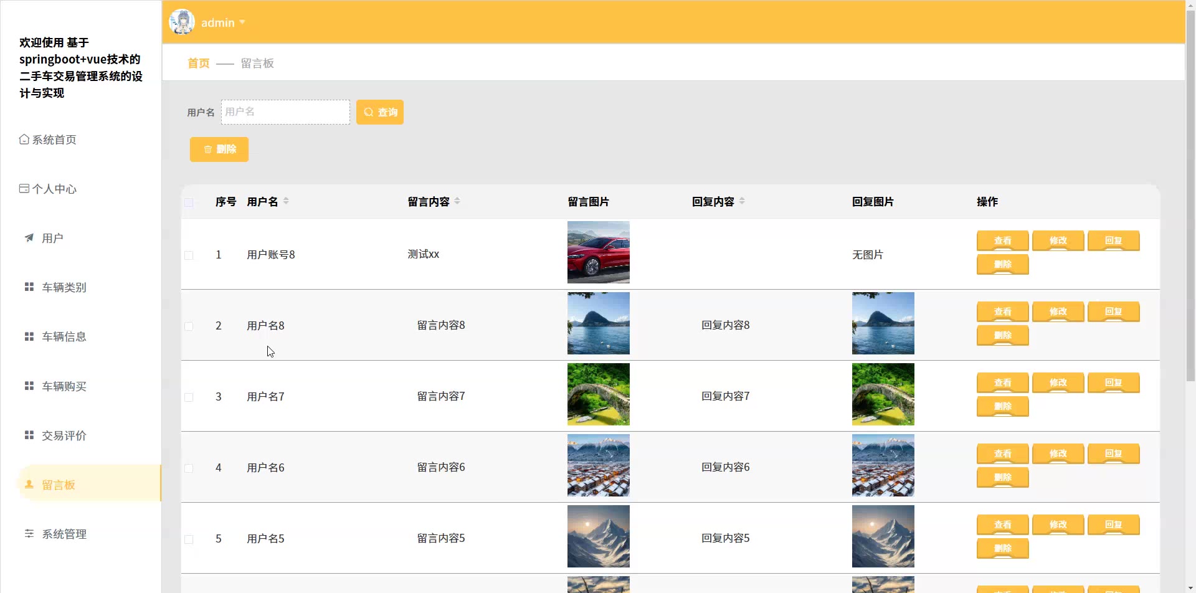Click the person icon beside 留言板
1196x593 pixels.
coord(29,485)
